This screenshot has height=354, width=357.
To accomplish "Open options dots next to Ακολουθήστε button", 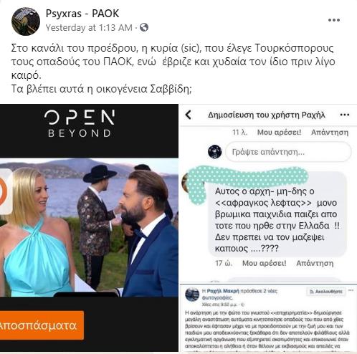I will (x=351, y=291).
